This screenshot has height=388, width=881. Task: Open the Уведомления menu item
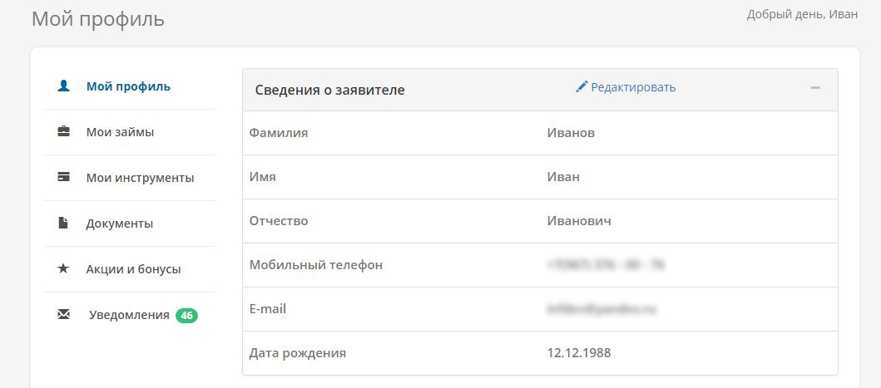point(130,315)
